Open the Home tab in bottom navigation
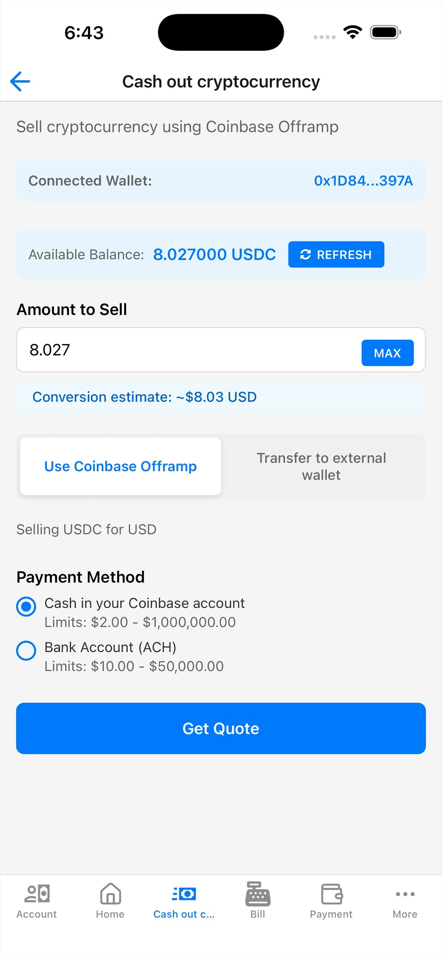Image resolution: width=442 pixels, height=957 pixels. pyautogui.click(x=110, y=906)
